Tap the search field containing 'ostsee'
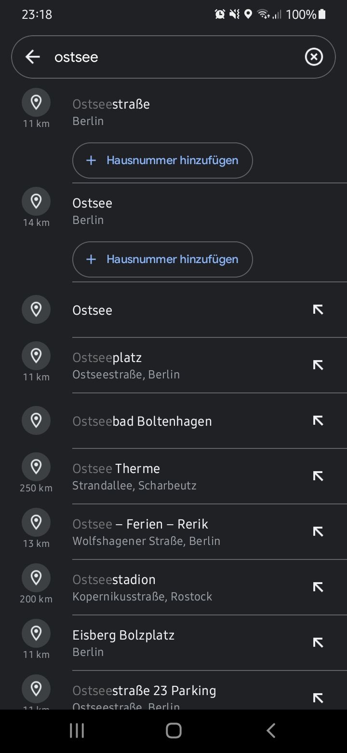This screenshot has height=753, width=347. (x=173, y=57)
